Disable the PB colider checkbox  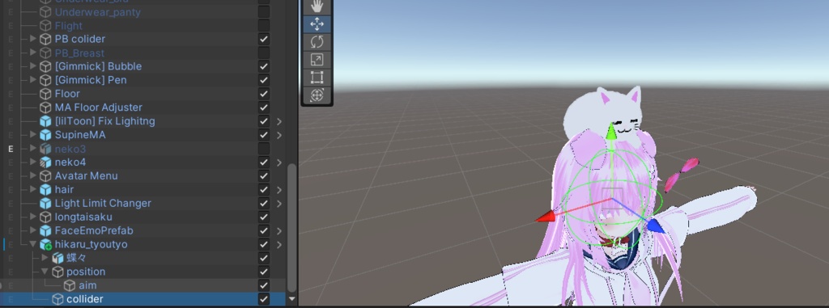(x=263, y=39)
